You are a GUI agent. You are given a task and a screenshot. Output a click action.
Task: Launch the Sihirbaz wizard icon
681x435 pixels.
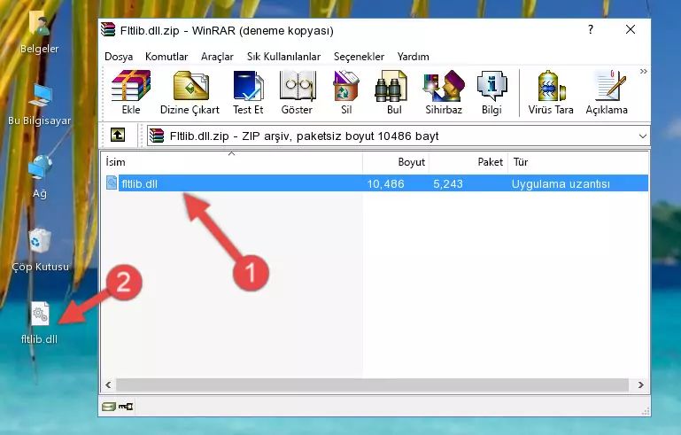click(x=444, y=92)
